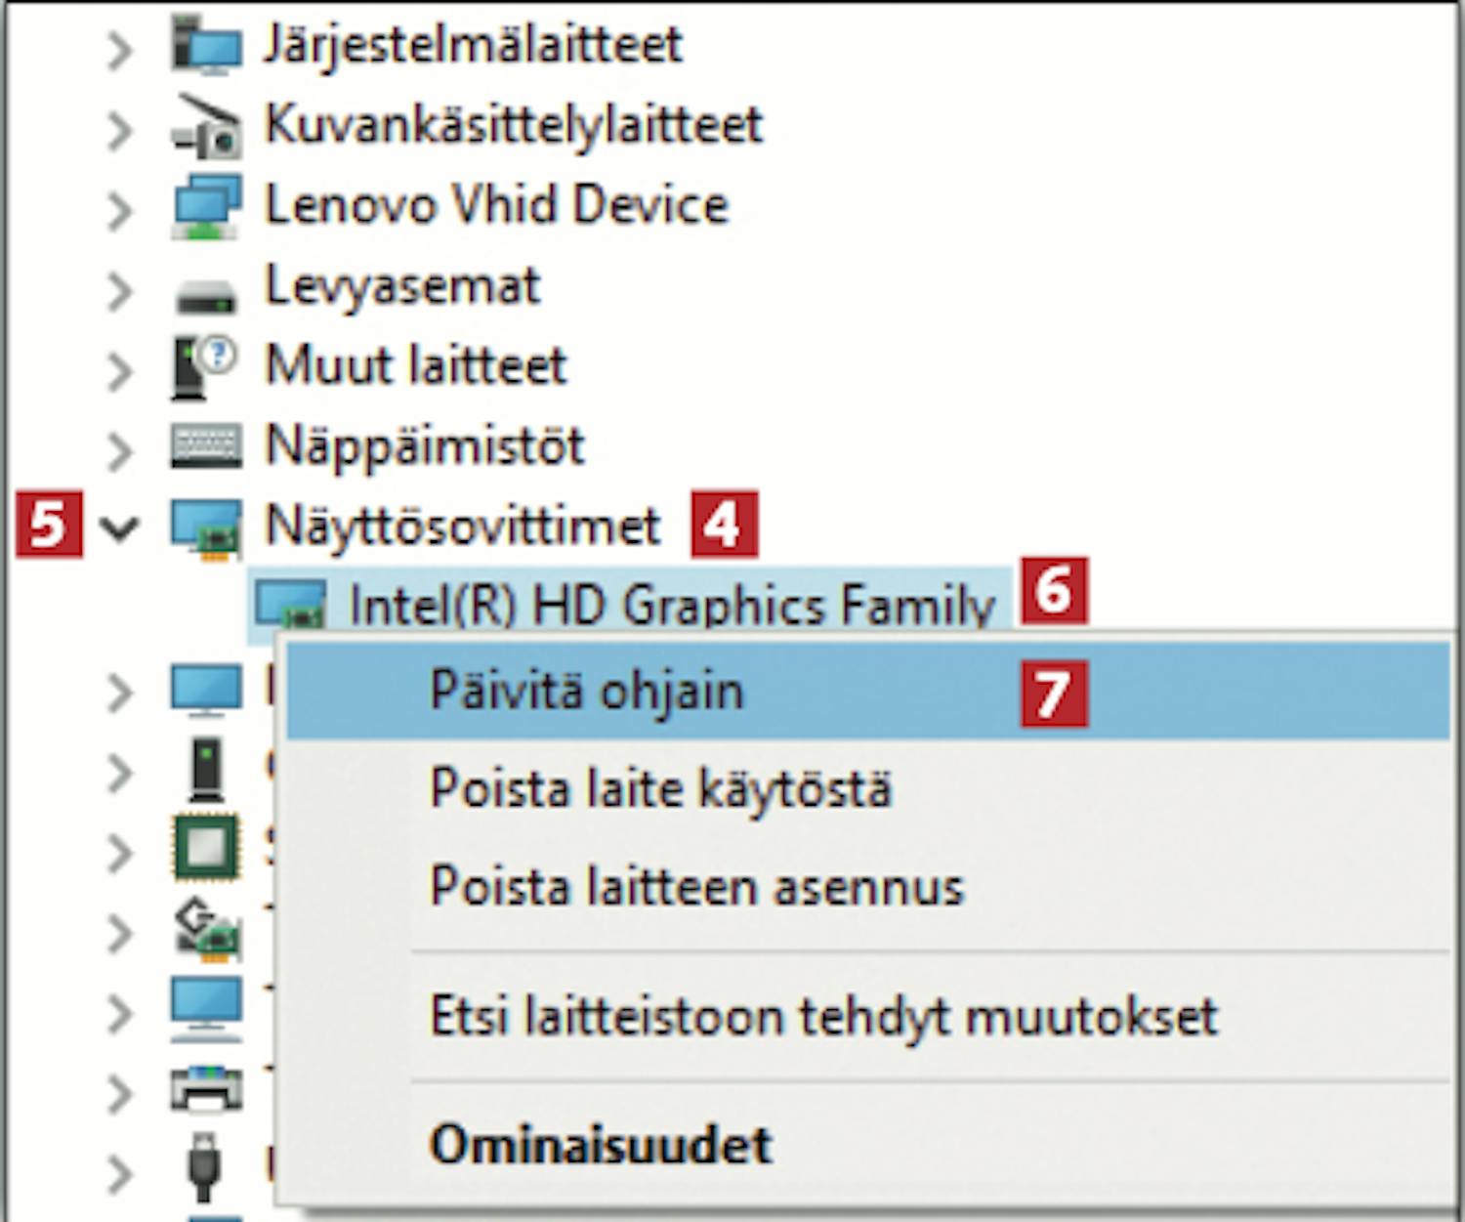Expand the Näppäimistöt category
This screenshot has width=1465, height=1222.
pyautogui.click(x=119, y=449)
